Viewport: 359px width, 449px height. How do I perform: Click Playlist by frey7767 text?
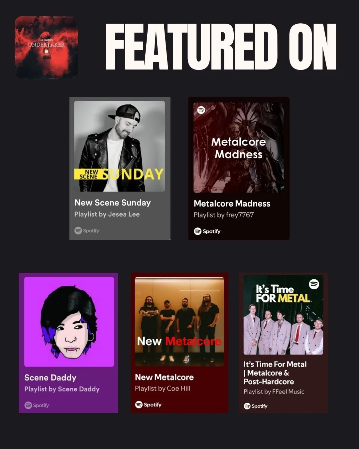224,215
